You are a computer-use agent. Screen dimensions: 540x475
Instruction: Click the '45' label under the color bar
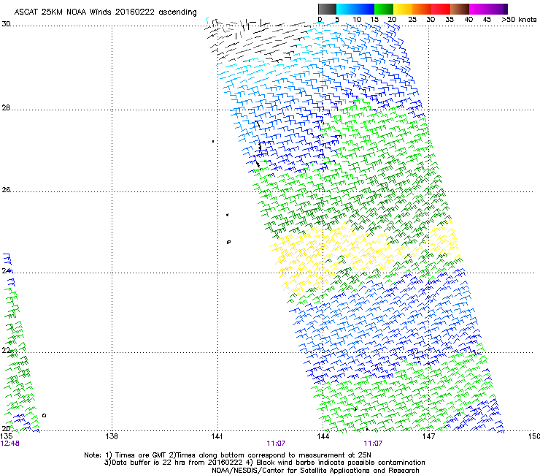487,20
